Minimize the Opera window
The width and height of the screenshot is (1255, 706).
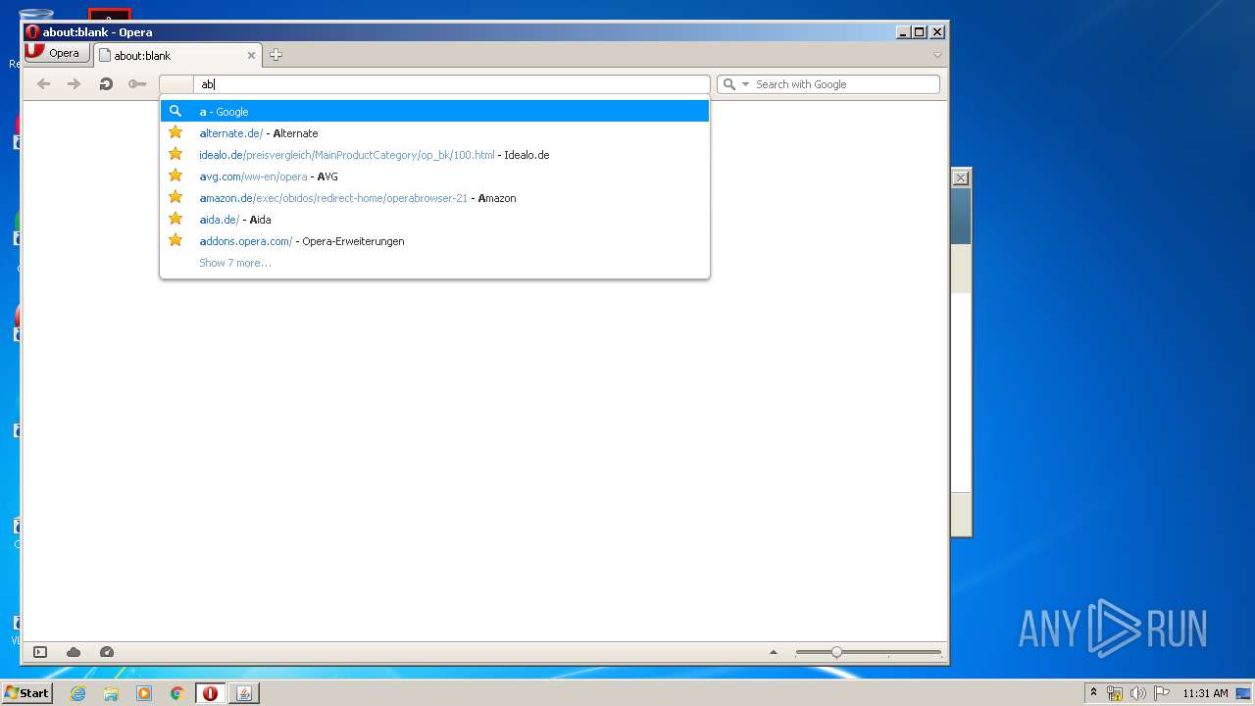tap(903, 32)
